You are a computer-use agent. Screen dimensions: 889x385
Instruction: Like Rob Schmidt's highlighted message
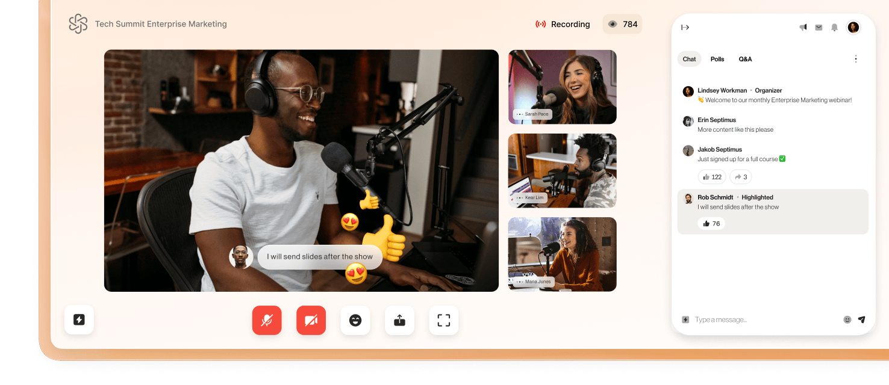(711, 224)
